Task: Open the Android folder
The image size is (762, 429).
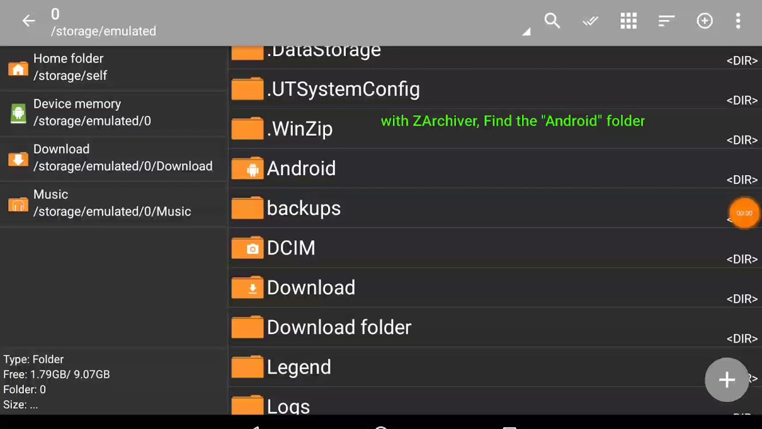Action: tap(301, 169)
